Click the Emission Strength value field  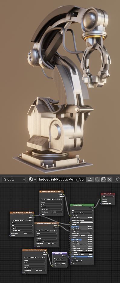pyautogui.click(x=82, y=254)
